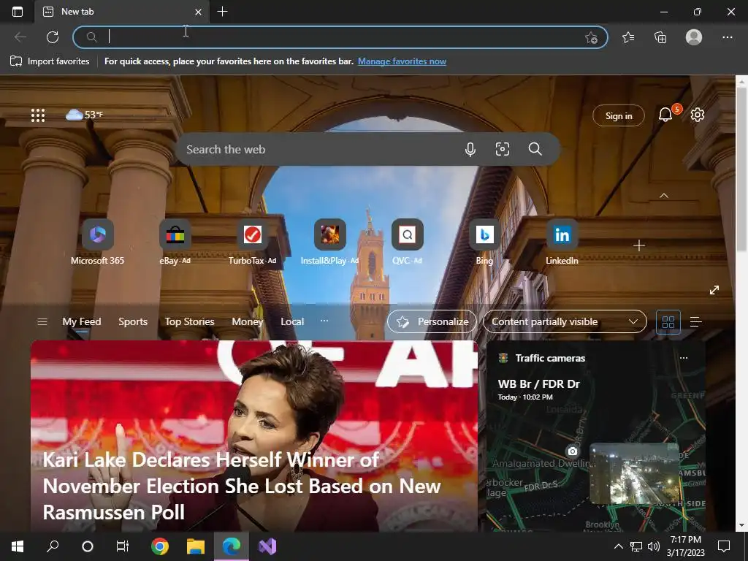
Task: Open Manage favorites now link
Action: [x=402, y=61]
